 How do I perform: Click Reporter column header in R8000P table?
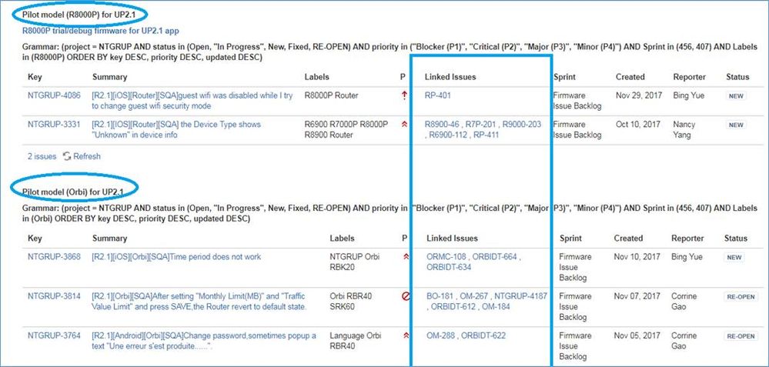pyautogui.click(x=689, y=77)
